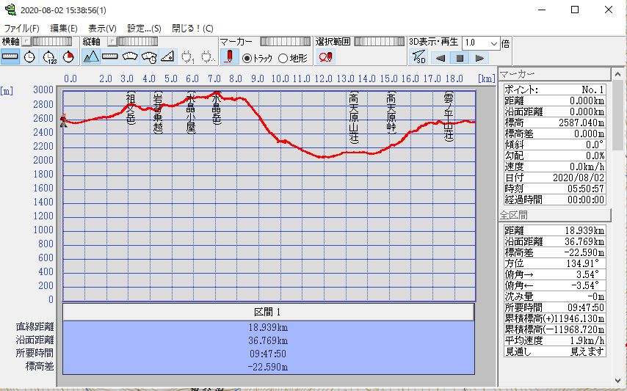Screen dimensions: 627x391
Task: Click the 区間 1 section header
Action: pyautogui.click(x=268, y=312)
